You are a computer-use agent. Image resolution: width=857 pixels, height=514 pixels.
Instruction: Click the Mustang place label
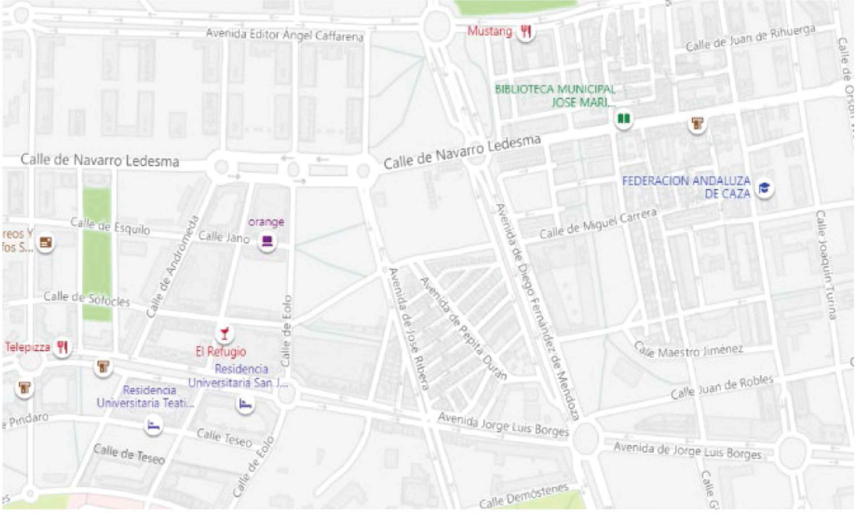click(489, 32)
